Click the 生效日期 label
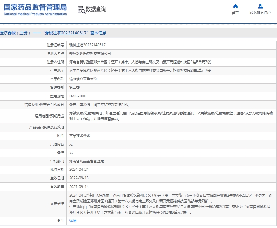 click(57, 178)
